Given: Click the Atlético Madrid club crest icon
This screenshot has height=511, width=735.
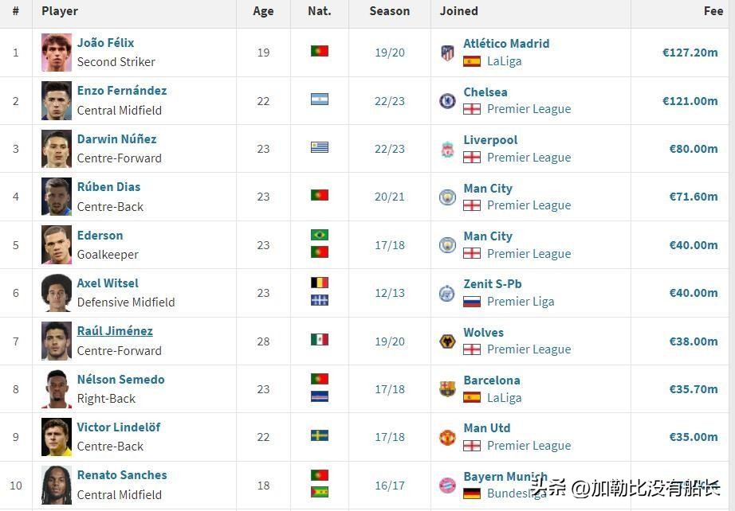Looking at the screenshot, I should click(447, 53).
